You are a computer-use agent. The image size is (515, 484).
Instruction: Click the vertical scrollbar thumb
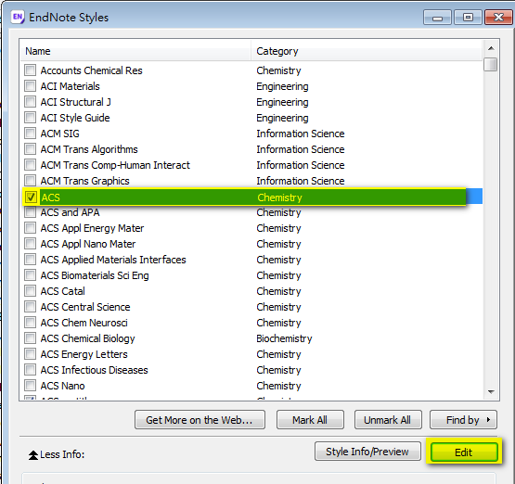click(491, 64)
